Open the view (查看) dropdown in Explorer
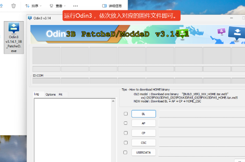This screenshot has width=245, height=162. [58, 6]
